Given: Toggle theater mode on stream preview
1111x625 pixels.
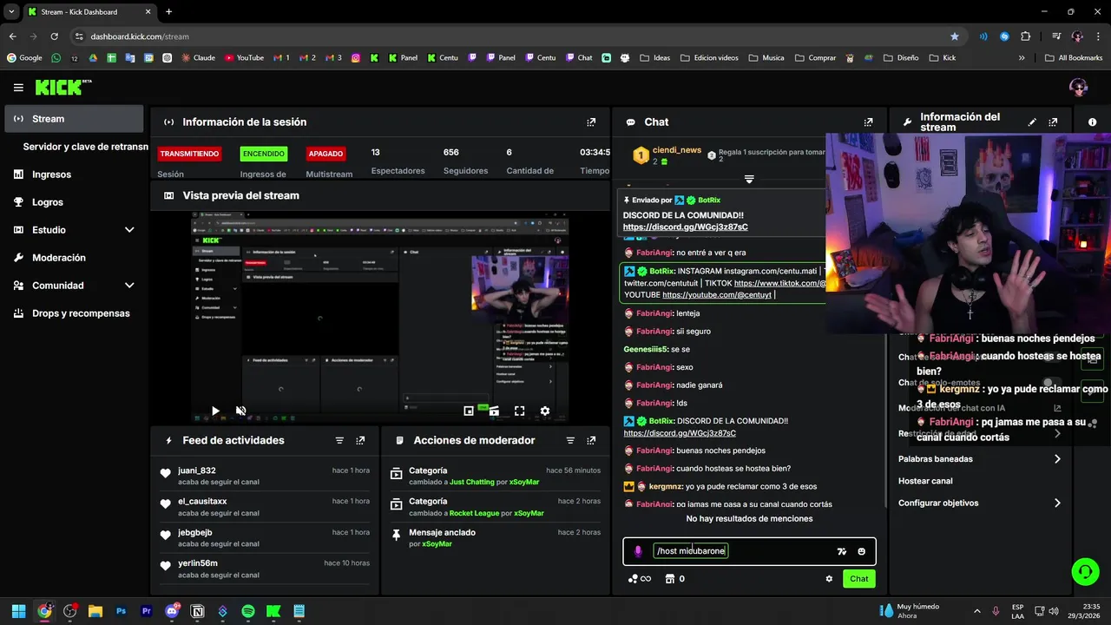Looking at the screenshot, I should (x=494, y=411).
